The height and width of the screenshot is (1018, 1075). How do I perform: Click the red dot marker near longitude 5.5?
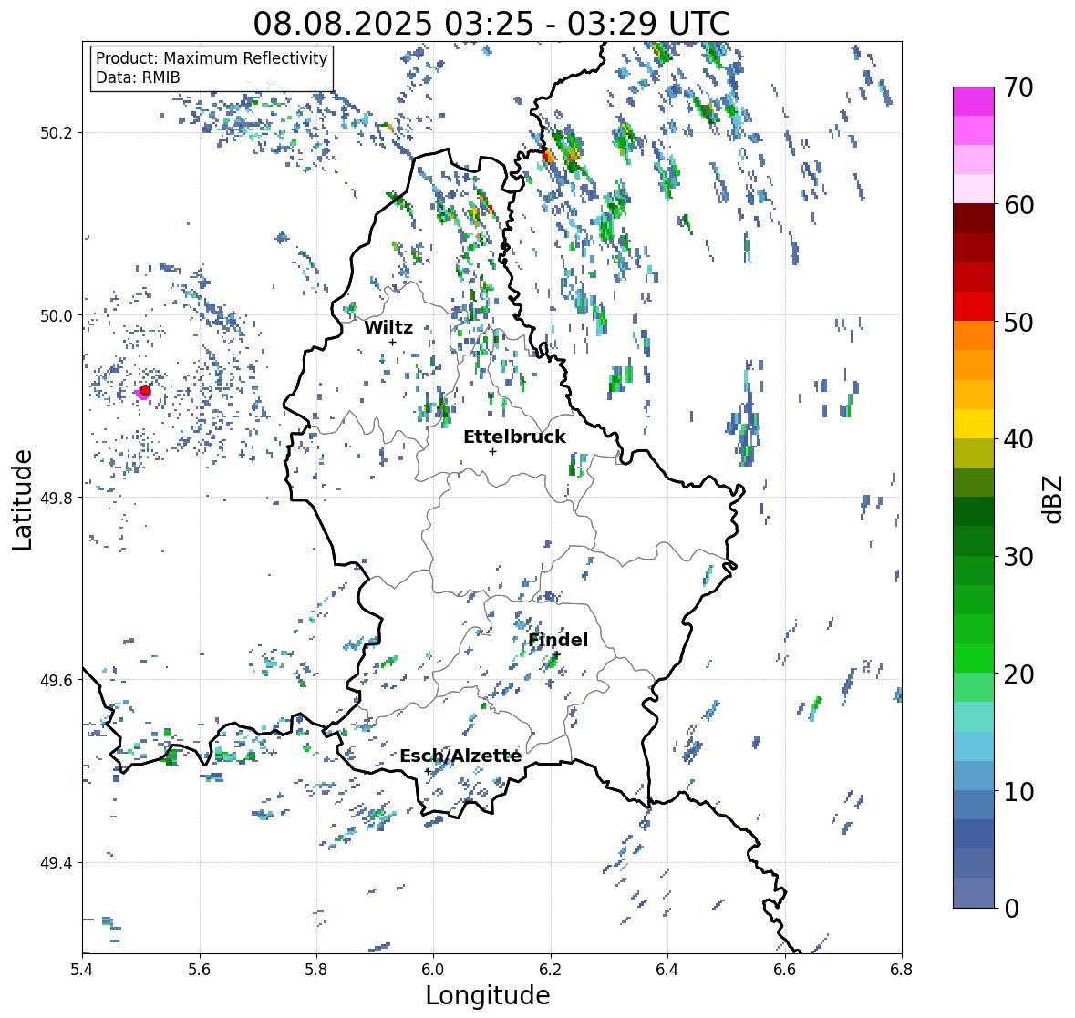(x=145, y=390)
